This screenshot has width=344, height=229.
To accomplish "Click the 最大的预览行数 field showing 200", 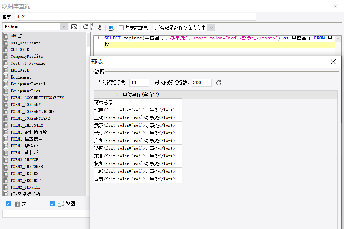I will pos(202,83).
